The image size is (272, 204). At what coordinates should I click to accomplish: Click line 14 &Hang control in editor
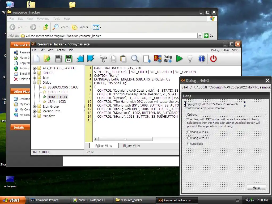tap(137, 117)
